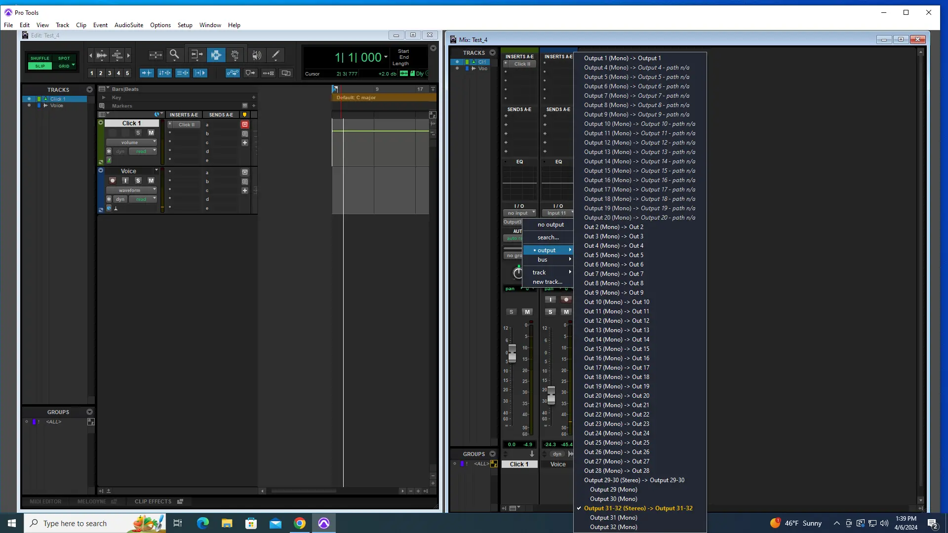Viewport: 948px width, 533px height.
Task: Click the audio zoom waveform button
Action: click(102, 55)
